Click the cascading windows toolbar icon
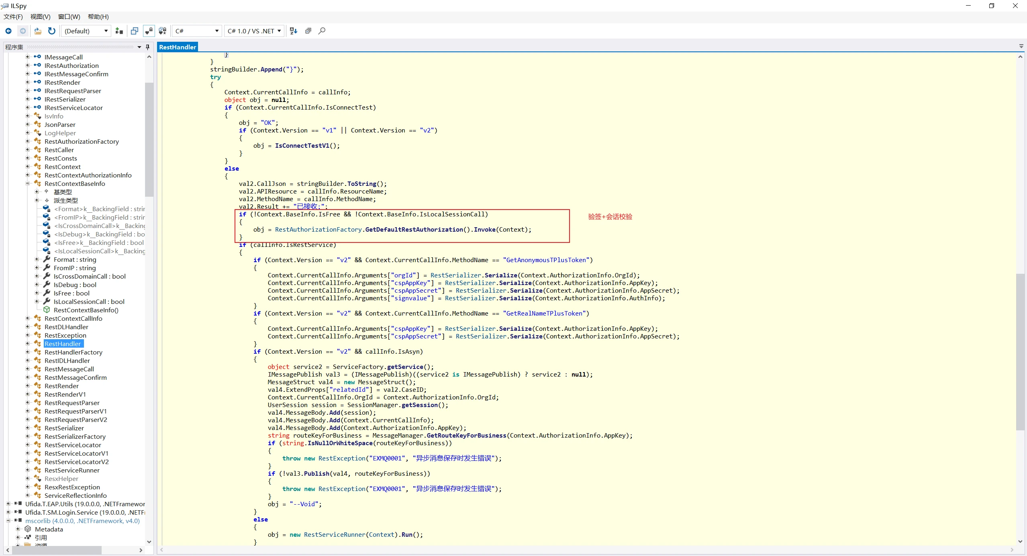 (135, 31)
